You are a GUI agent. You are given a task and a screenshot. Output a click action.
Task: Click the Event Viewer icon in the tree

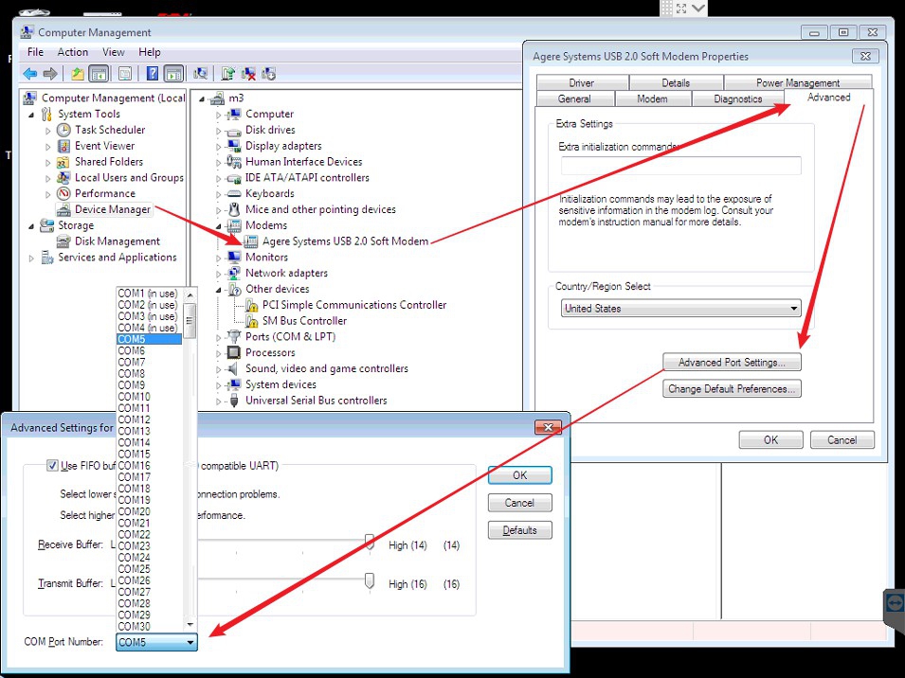click(x=63, y=146)
